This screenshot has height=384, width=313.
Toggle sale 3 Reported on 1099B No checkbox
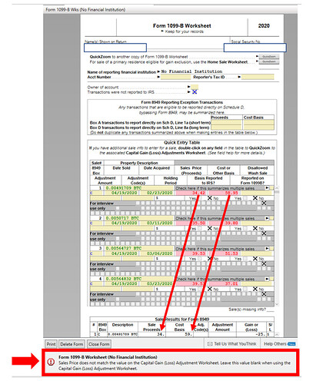point(255,259)
